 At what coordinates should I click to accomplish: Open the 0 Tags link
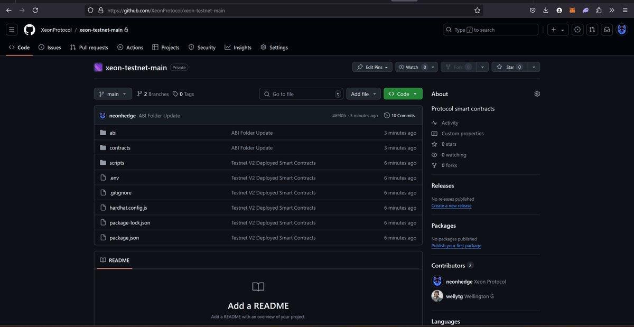point(183,94)
